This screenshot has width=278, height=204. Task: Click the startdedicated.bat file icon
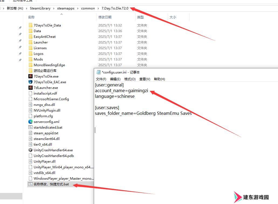pyautogui.click(x=30, y=128)
